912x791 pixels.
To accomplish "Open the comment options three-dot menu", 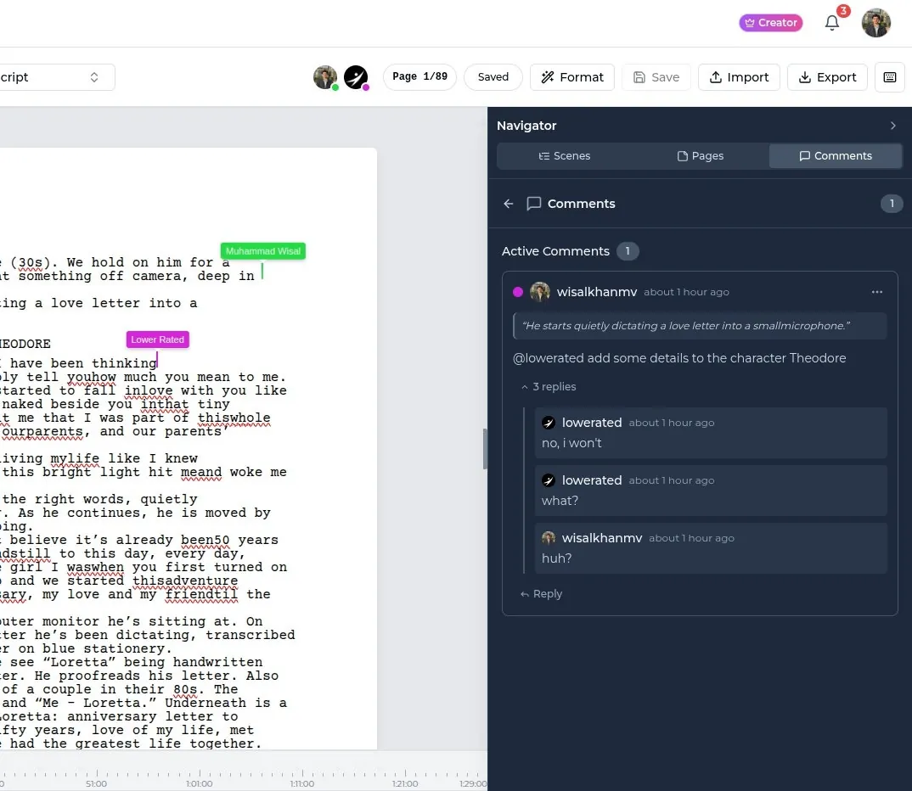I will pos(877,292).
